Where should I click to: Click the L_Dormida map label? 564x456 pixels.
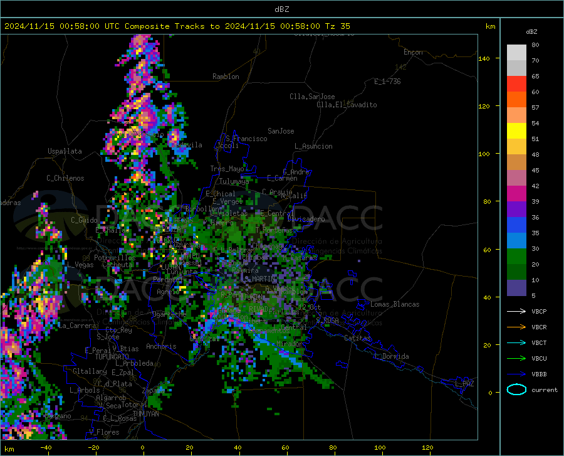coord(392,356)
